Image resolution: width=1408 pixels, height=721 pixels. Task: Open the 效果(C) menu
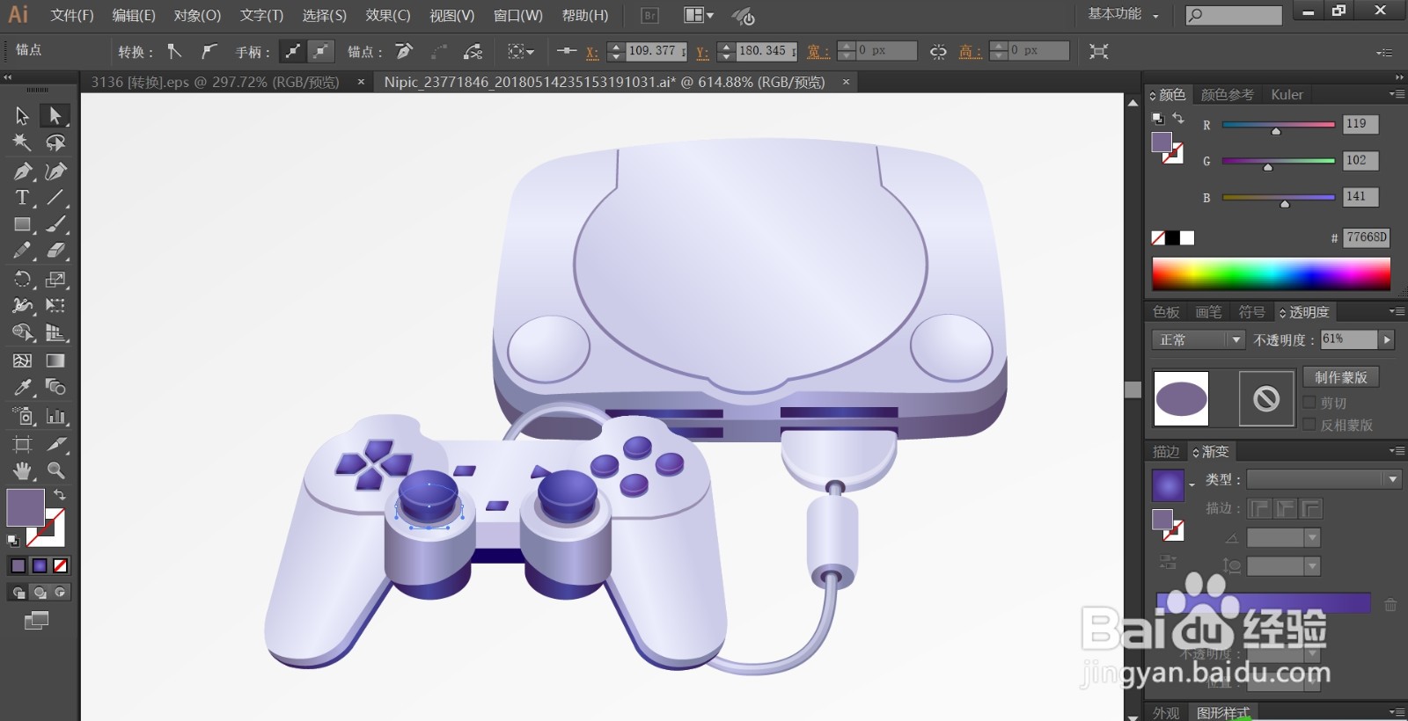point(388,15)
